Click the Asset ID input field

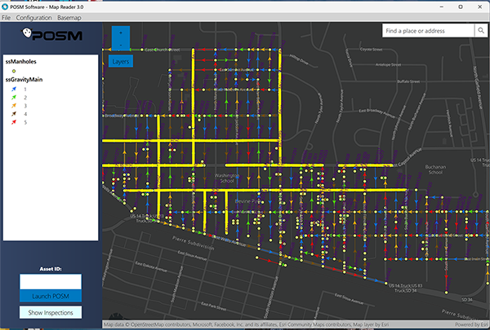click(x=49, y=281)
